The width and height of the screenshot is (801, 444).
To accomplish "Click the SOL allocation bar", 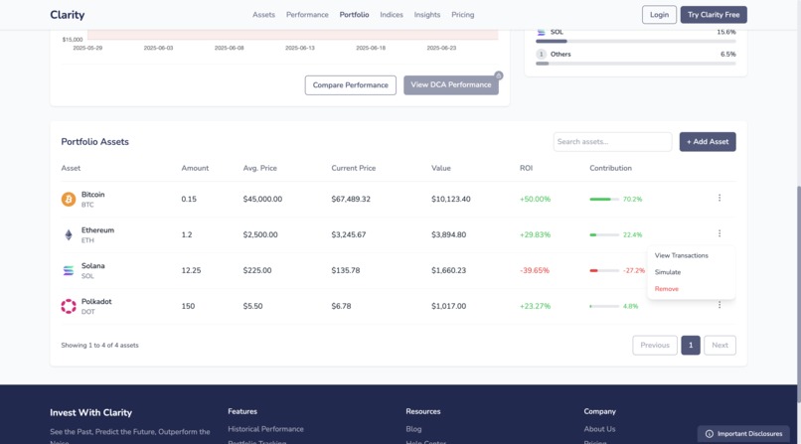I will pos(636,42).
